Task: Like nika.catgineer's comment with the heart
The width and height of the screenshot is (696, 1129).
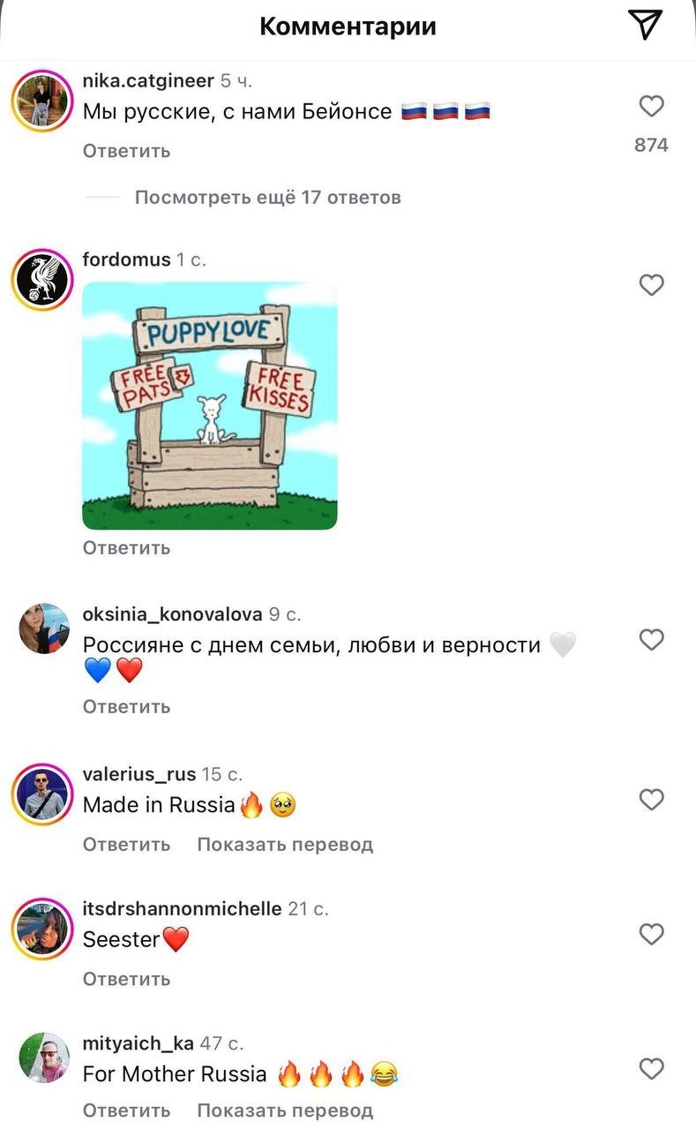Action: 651,107
